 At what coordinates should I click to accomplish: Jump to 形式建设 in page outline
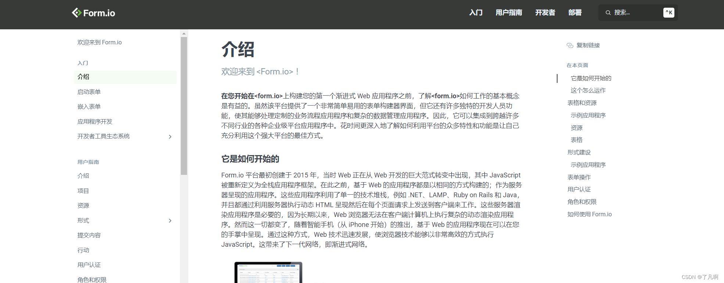[579, 152]
